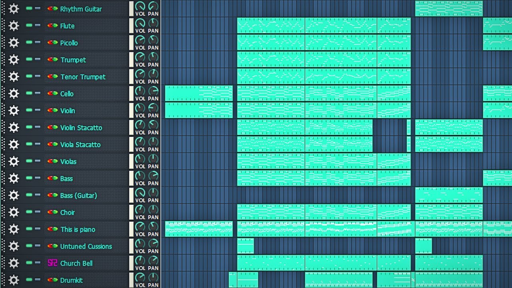This screenshot has height=288, width=512.
Task: Open the Rhythm Guitar track gear settings
Action: pos(14,9)
